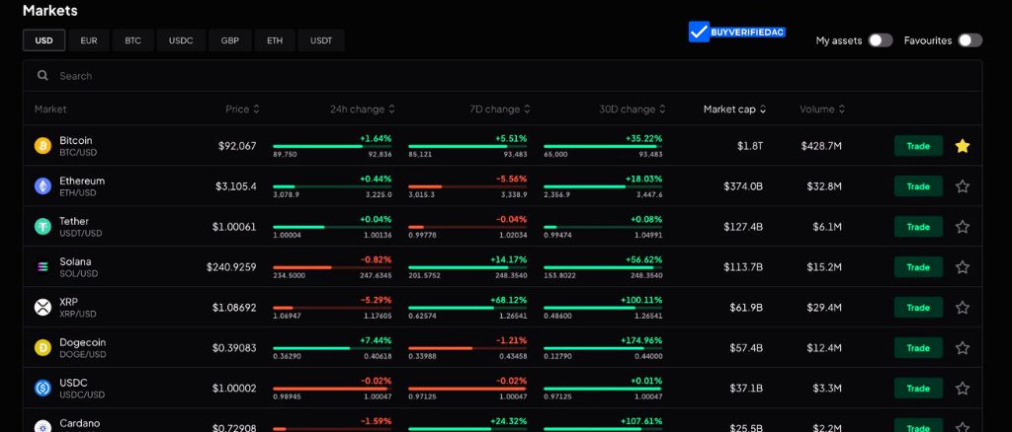Sort by the 7D change column
1012x432 pixels.
(x=500, y=109)
